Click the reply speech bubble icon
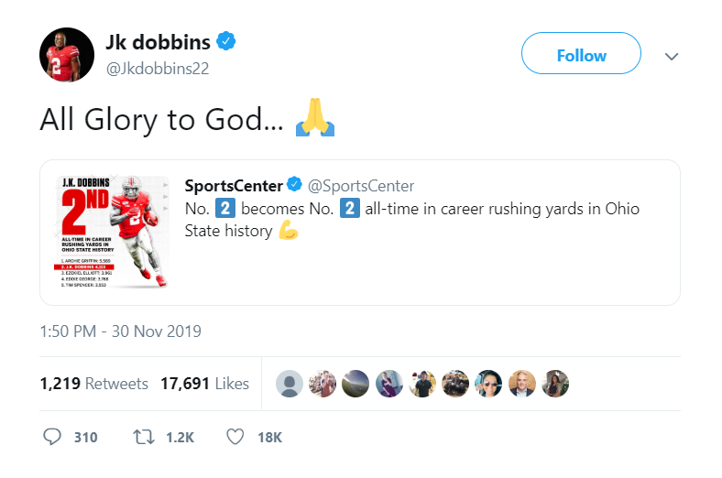This screenshot has height=478, width=722. click(53, 438)
